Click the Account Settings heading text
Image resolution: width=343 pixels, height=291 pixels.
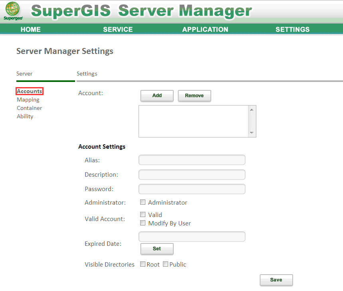click(102, 146)
